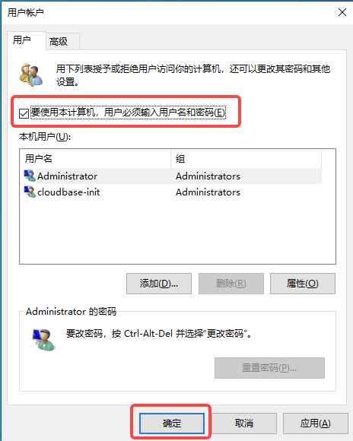Confirm with the 确定 button

pyautogui.click(x=172, y=424)
